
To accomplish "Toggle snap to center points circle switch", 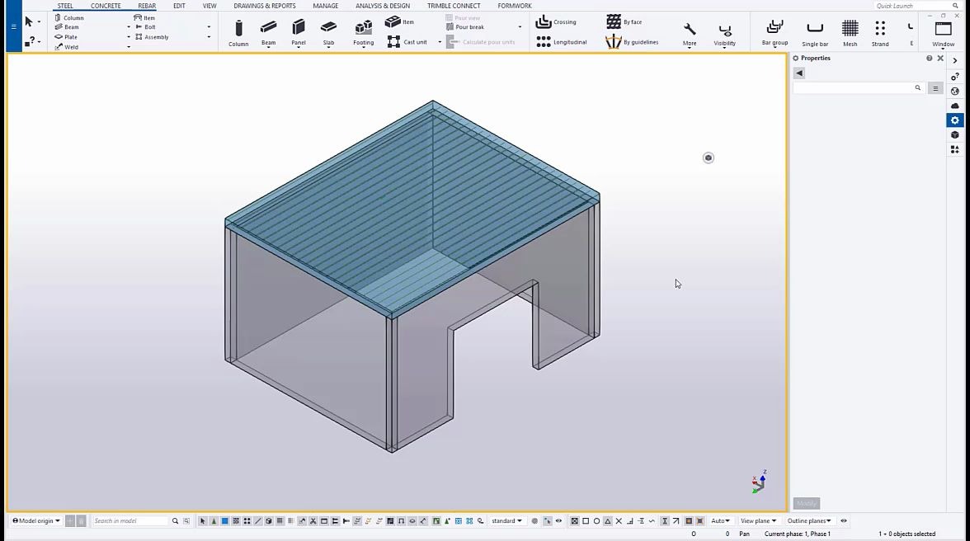I will pos(596,521).
